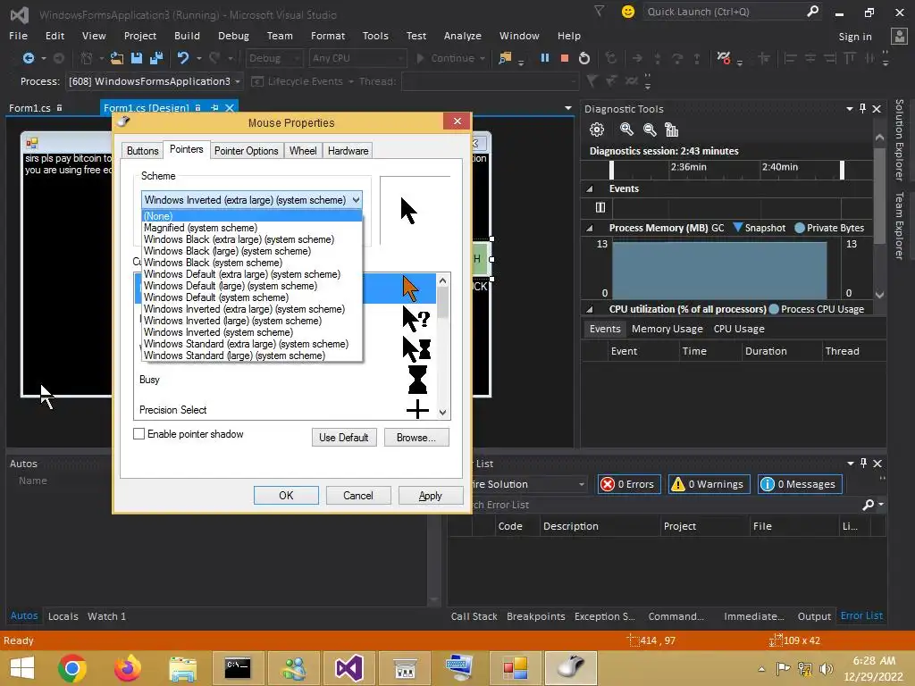
Task: Switch to Pointer Options tab
Action: (247, 150)
